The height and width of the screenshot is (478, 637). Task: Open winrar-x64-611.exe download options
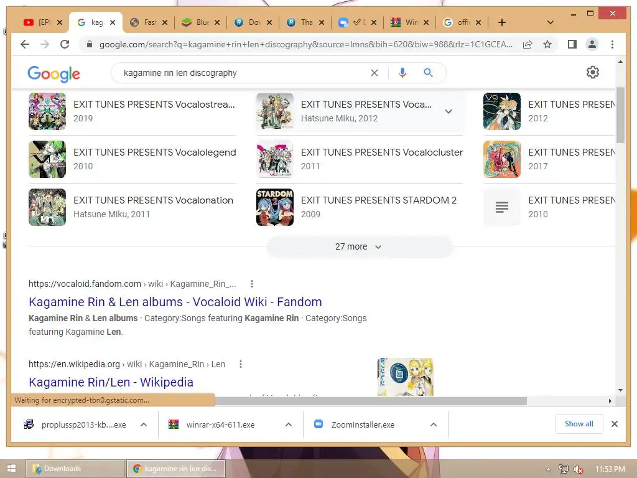click(289, 424)
